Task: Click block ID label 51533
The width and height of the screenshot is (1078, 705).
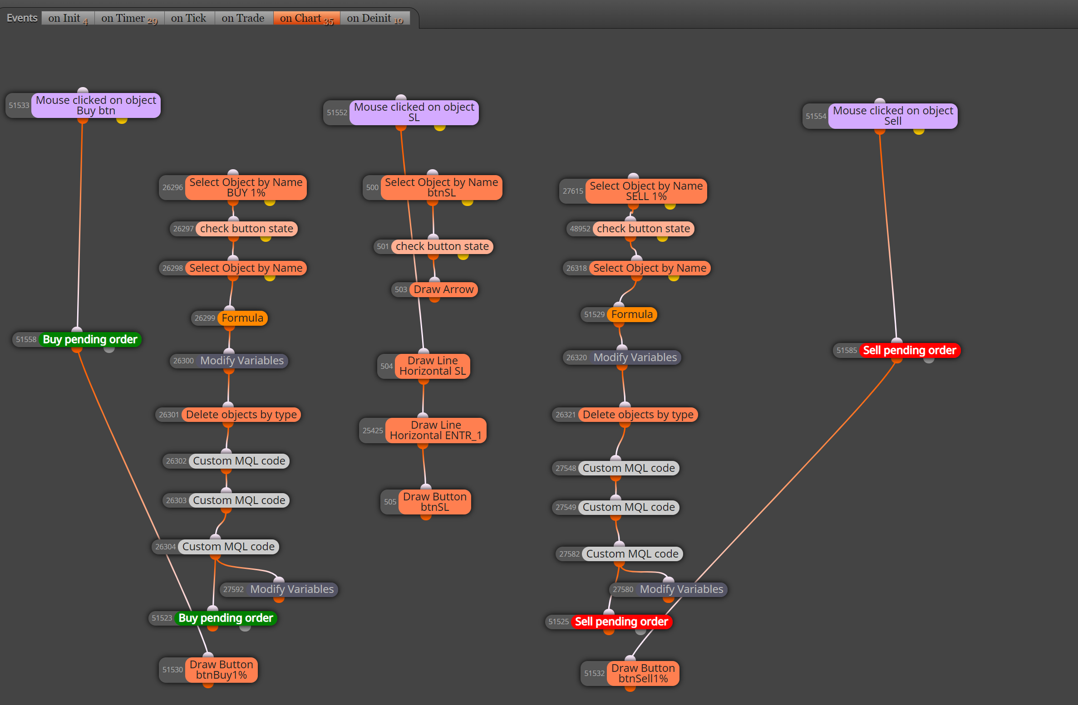Action: (19, 105)
